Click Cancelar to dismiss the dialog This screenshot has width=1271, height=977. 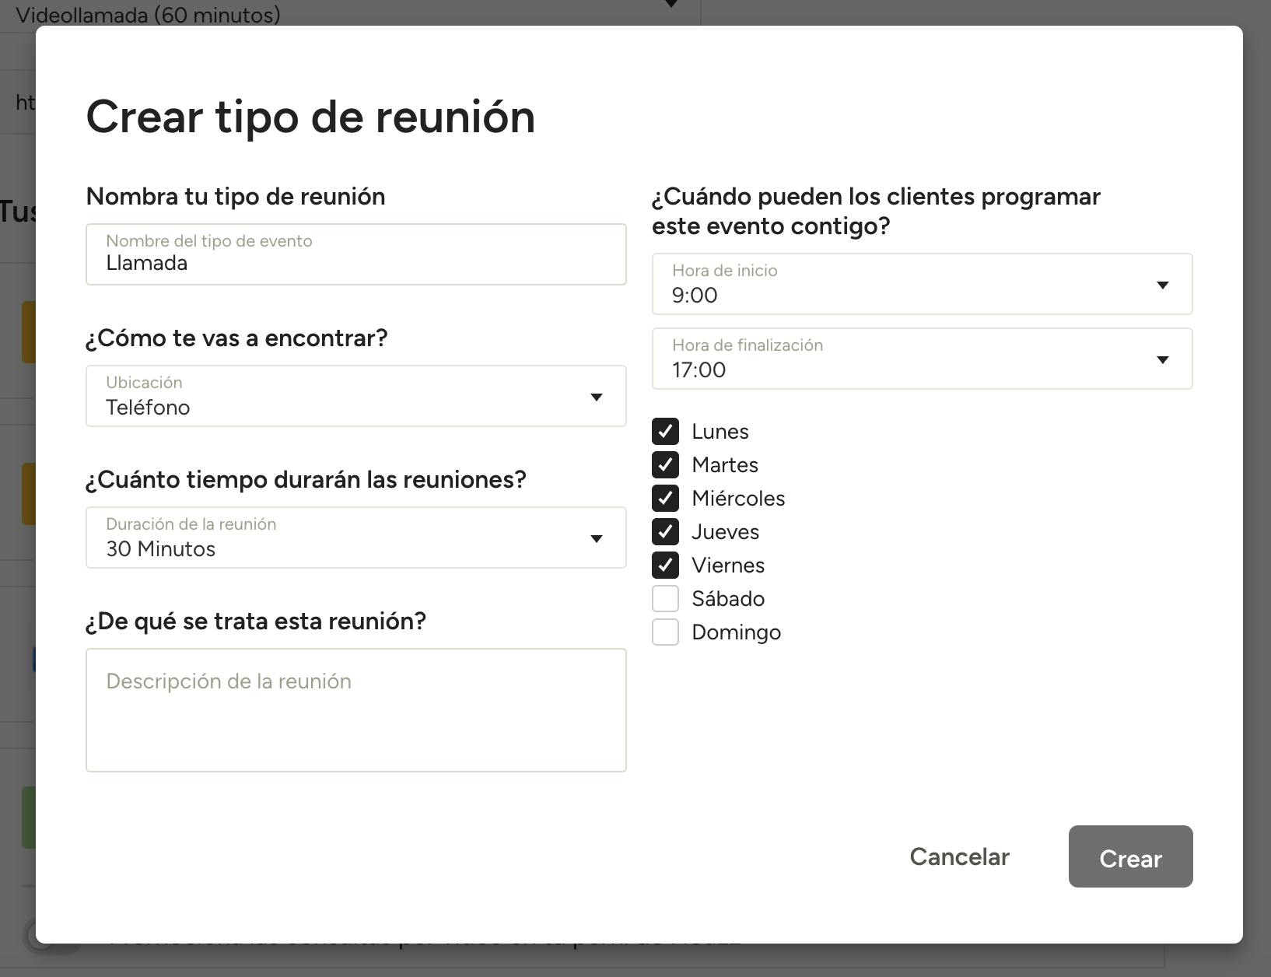[959, 856]
